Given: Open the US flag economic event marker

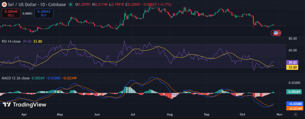Looking at the screenshot, I should pyautogui.click(x=276, y=33).
